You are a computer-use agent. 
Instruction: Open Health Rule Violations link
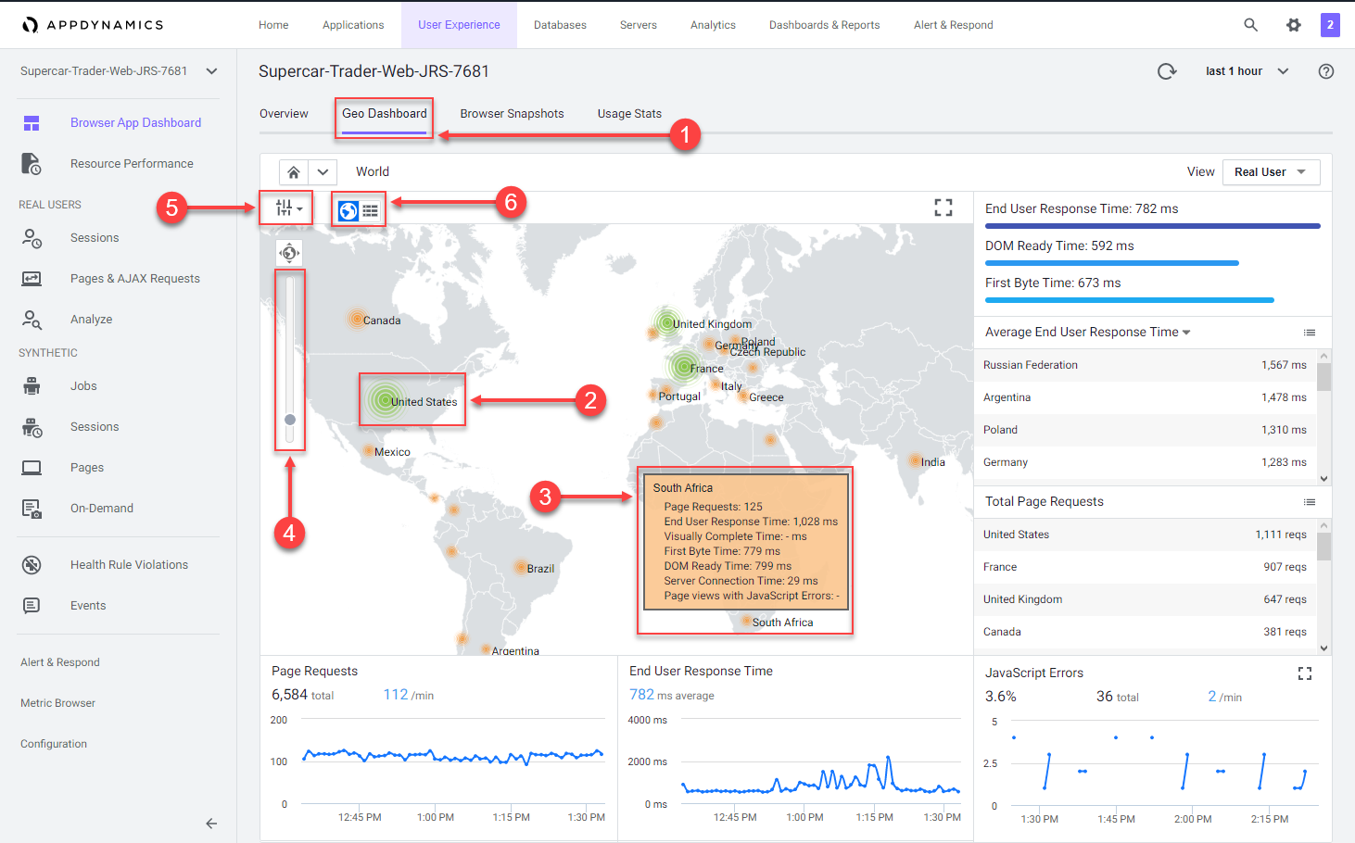[129, 565]
